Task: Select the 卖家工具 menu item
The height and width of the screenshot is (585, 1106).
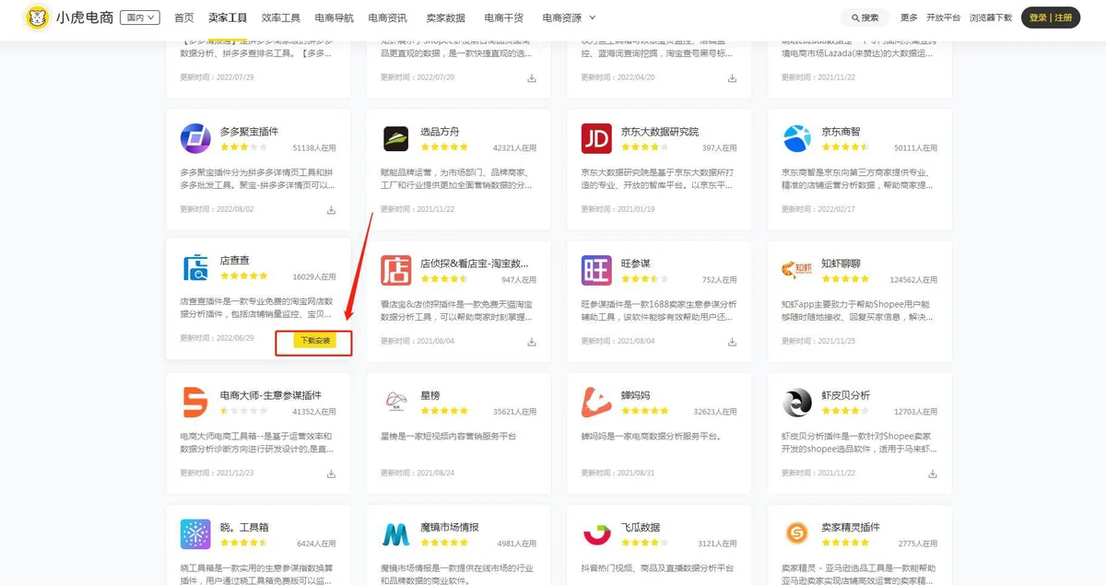Action: [x=228, y=18]
